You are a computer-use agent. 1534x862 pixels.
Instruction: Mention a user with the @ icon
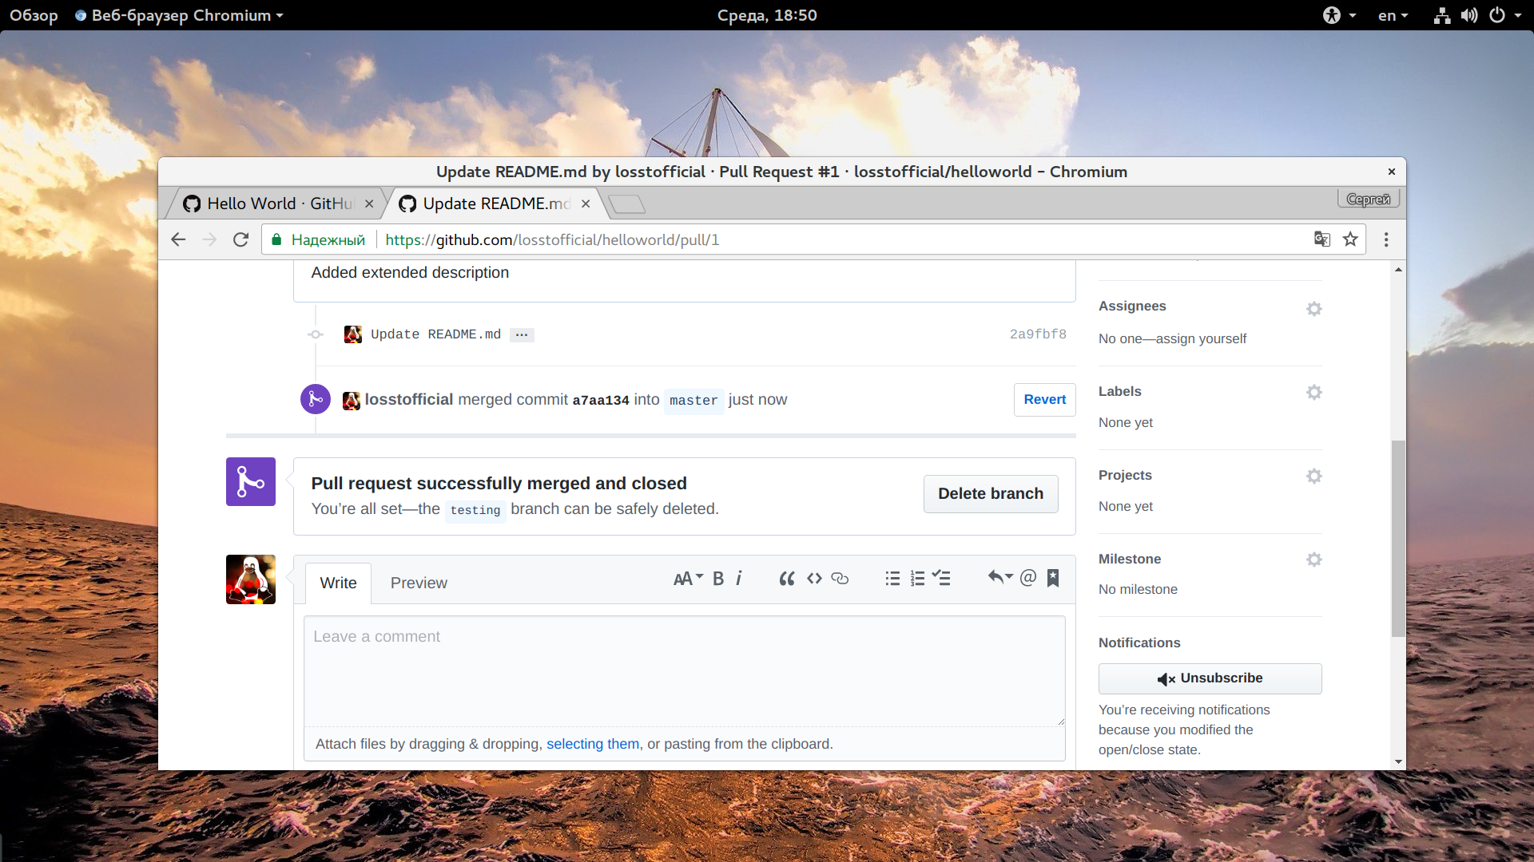(1028, 578)
